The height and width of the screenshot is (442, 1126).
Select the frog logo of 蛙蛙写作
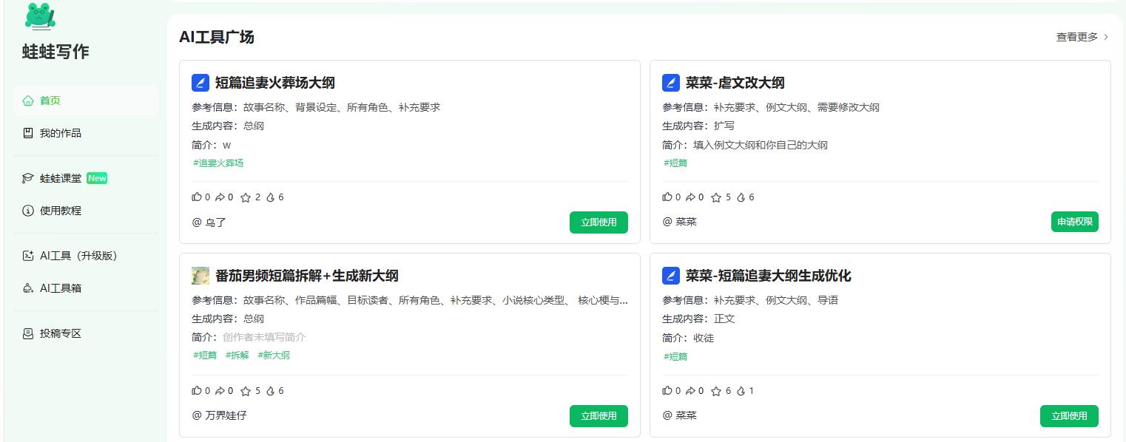click(41, 16)
